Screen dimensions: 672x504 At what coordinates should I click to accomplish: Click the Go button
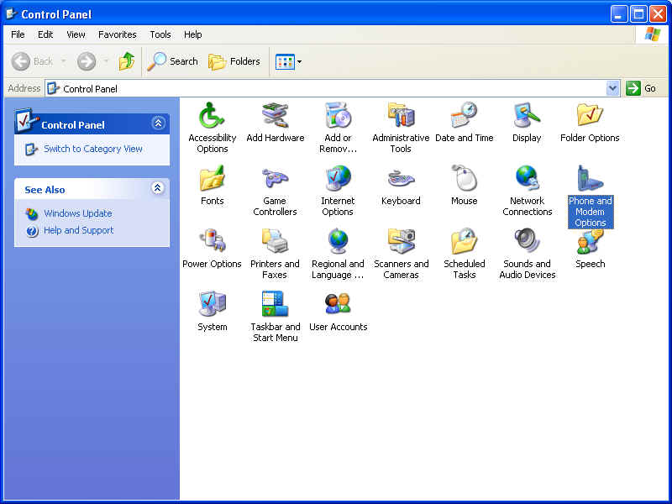click(642, 88)
